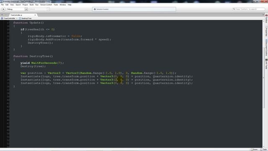Click the Run play button in toolbar
This screenshot has width=268, height=151.
pos(3,9)
